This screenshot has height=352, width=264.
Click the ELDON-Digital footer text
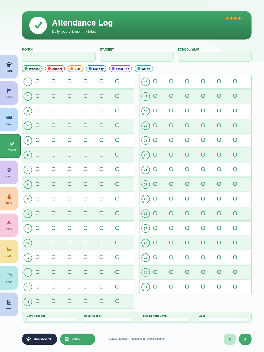pos(118,339)
